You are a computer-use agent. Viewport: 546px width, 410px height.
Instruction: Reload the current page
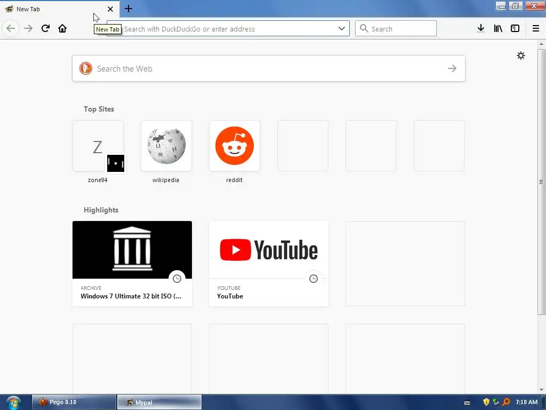(45, 28)
